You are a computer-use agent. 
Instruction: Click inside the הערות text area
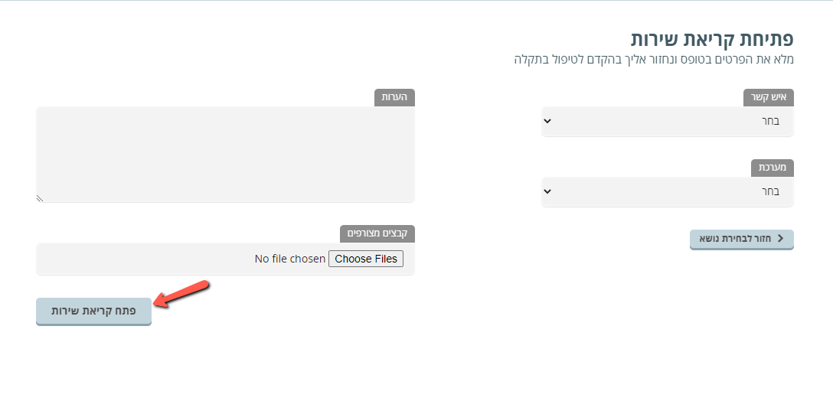coord(225,154)
